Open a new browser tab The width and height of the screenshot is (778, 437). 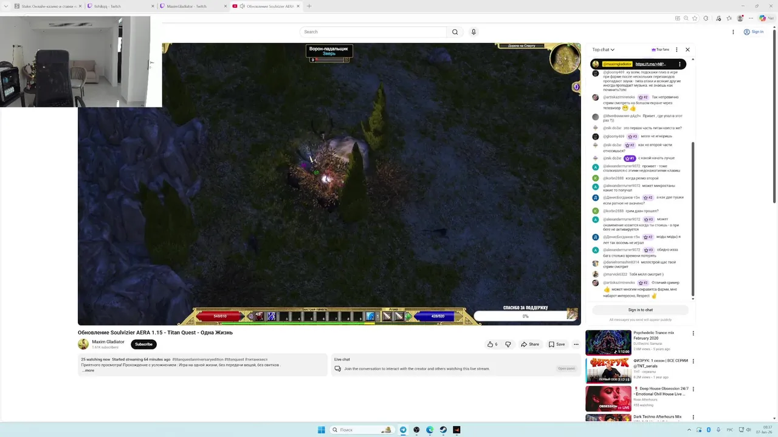[309, 6]
